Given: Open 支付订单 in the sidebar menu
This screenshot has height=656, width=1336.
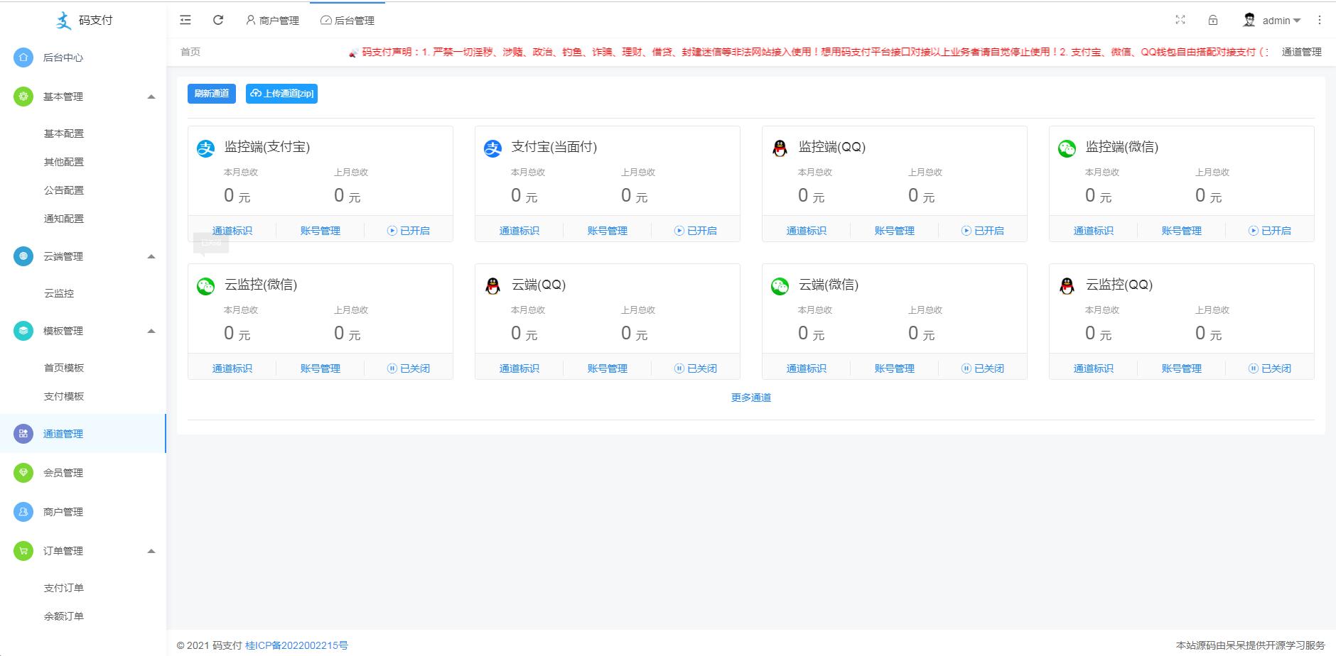Looking at the screenshot, I should point(64,588).
